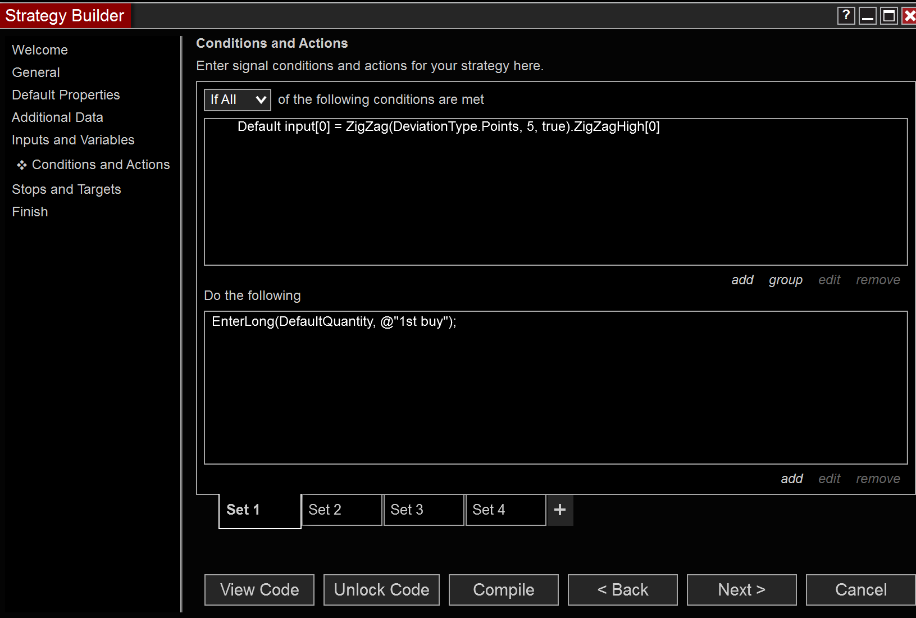Click the View Code button
Image resolution: width=916 pixels, height=618 pixels.
(x=259, y=590)
